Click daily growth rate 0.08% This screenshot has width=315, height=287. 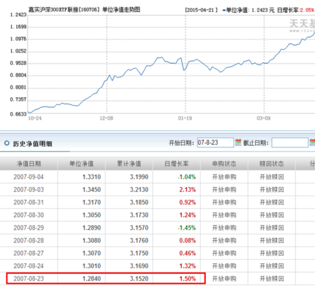click(188, 241)
